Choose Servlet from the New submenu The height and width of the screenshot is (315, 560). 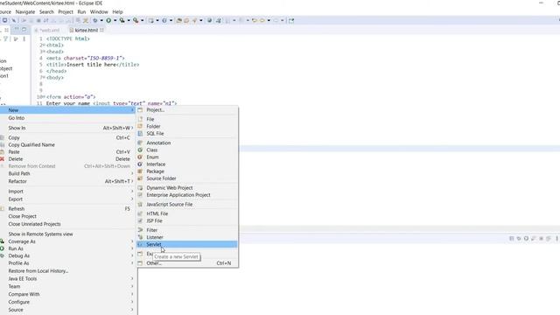[187, 244]
